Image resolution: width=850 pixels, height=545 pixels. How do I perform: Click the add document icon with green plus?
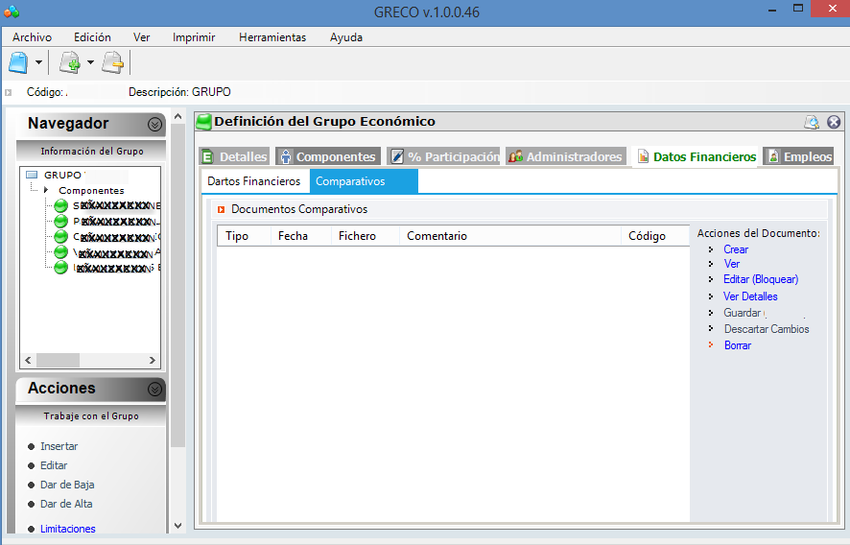pyautogui.click(x=70, y=63)
